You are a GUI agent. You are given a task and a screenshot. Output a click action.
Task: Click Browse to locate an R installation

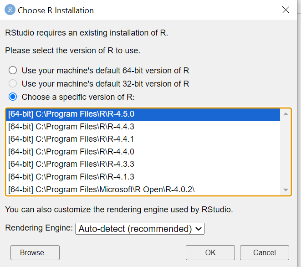35,252
